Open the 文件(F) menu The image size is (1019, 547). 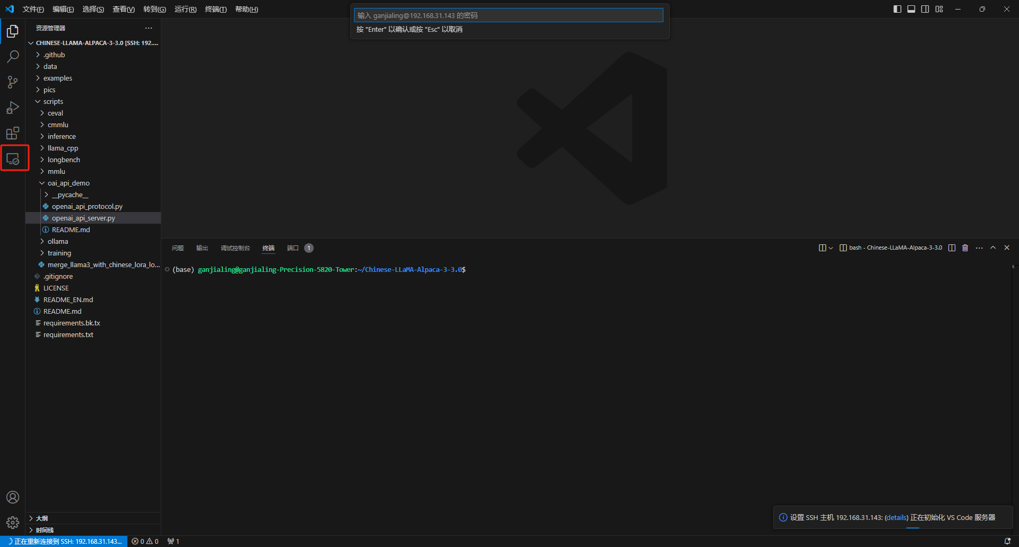point(33,9)
